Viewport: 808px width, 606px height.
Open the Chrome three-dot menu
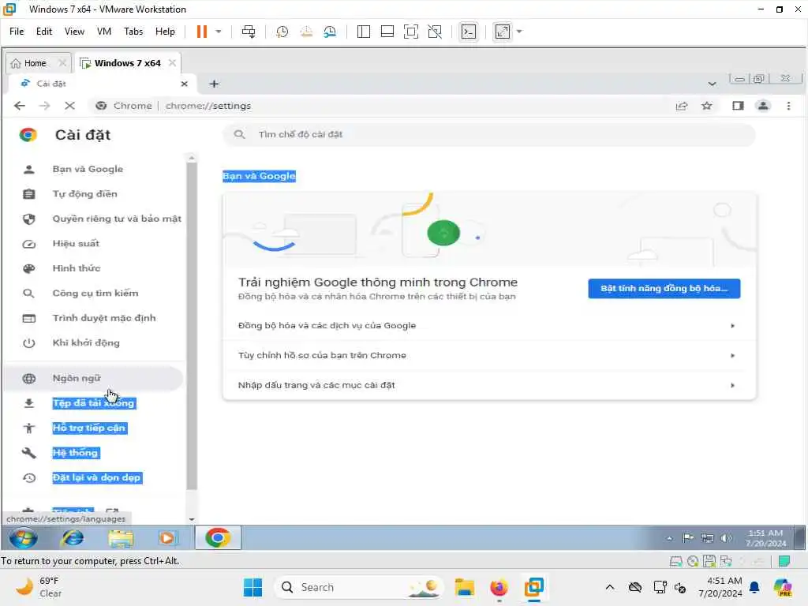[x=788, y=106]
